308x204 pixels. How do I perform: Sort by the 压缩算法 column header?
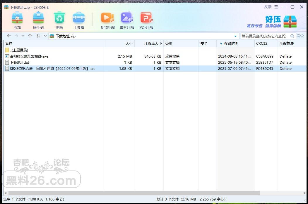(x=292, y=43)
